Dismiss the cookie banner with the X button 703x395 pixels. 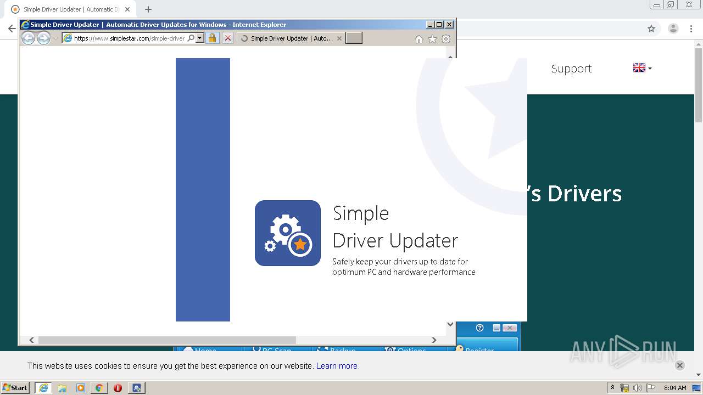[x=679, y=365]
